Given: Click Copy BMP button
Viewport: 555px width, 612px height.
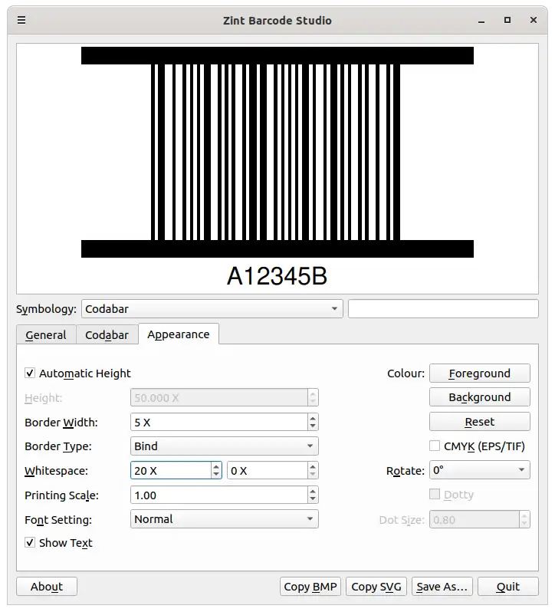Looking at the screenshot, I should (310, 587).
